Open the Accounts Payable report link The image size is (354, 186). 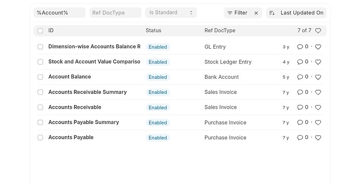click(x=71, y=137)
